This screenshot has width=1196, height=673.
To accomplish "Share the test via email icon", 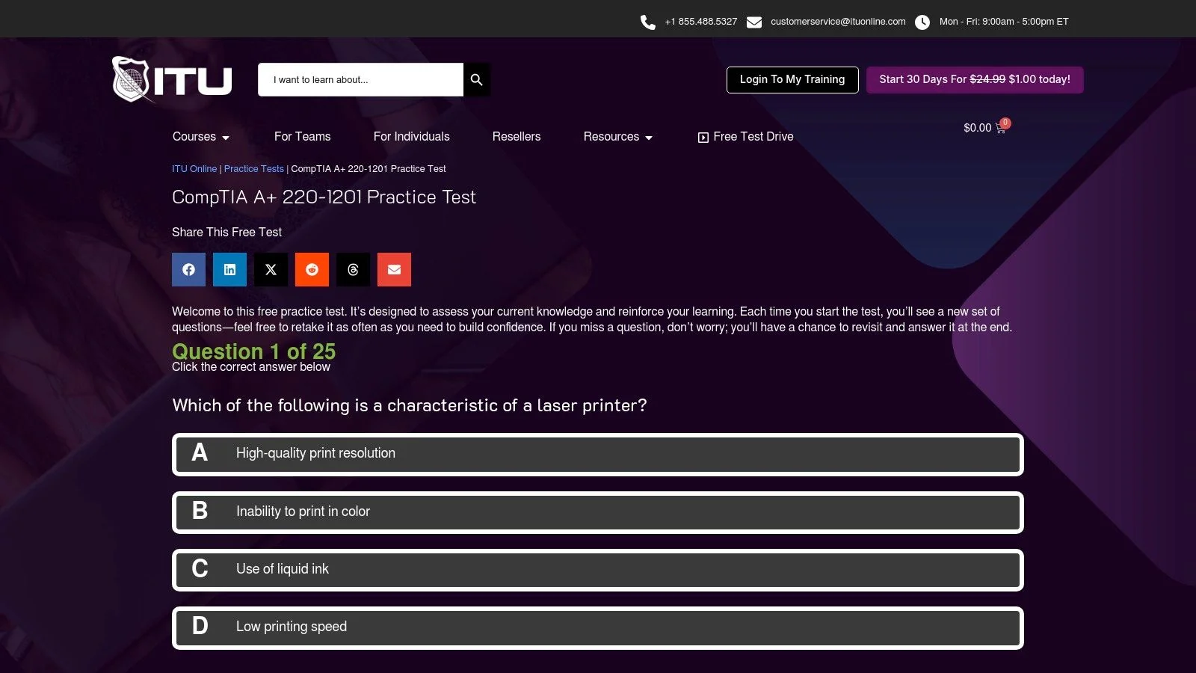I will coord(394,270).
